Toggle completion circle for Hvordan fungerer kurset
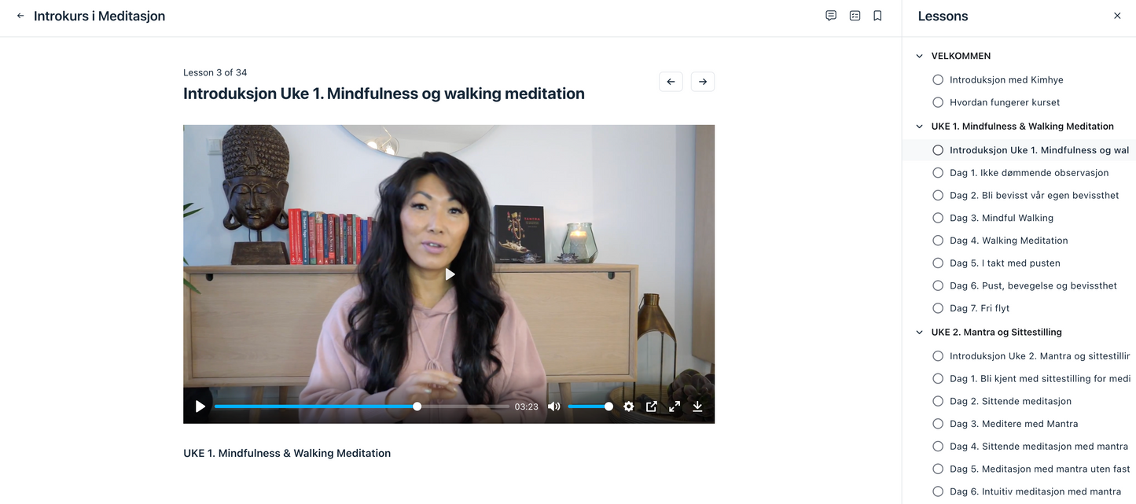The height and width of the screenshot is (504, 1136). click(x=938, y=102)
